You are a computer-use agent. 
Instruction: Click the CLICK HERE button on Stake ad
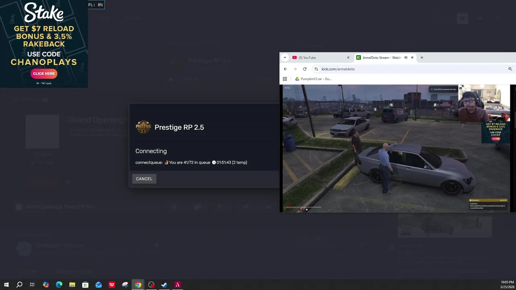(x=44, y=74)
